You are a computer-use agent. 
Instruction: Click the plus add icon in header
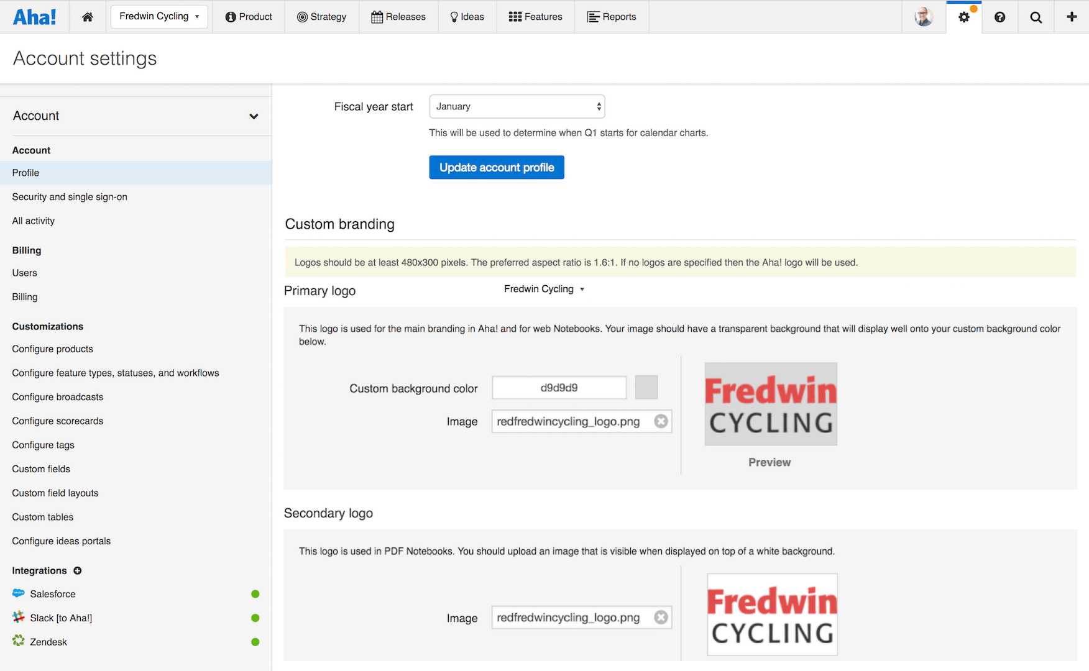(1072, 17)
